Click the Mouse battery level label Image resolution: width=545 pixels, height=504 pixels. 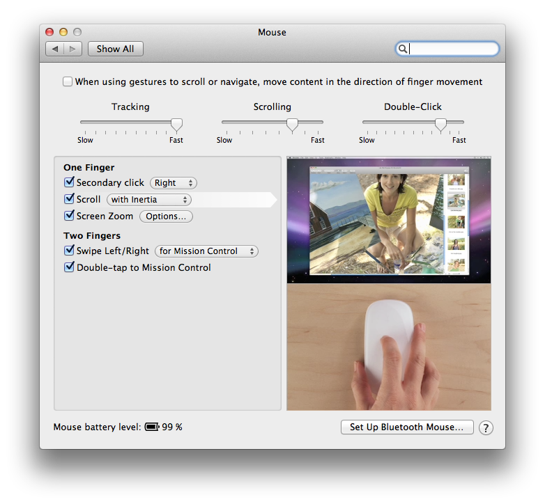coord(98,427)
